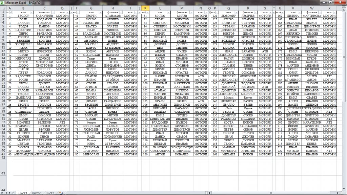Image resolution: width=347 pixels, height=195 pixels.
Task: Open filter dropdown for 'клас' in column N
Action: pyautogui.click(x=206, y=12)
